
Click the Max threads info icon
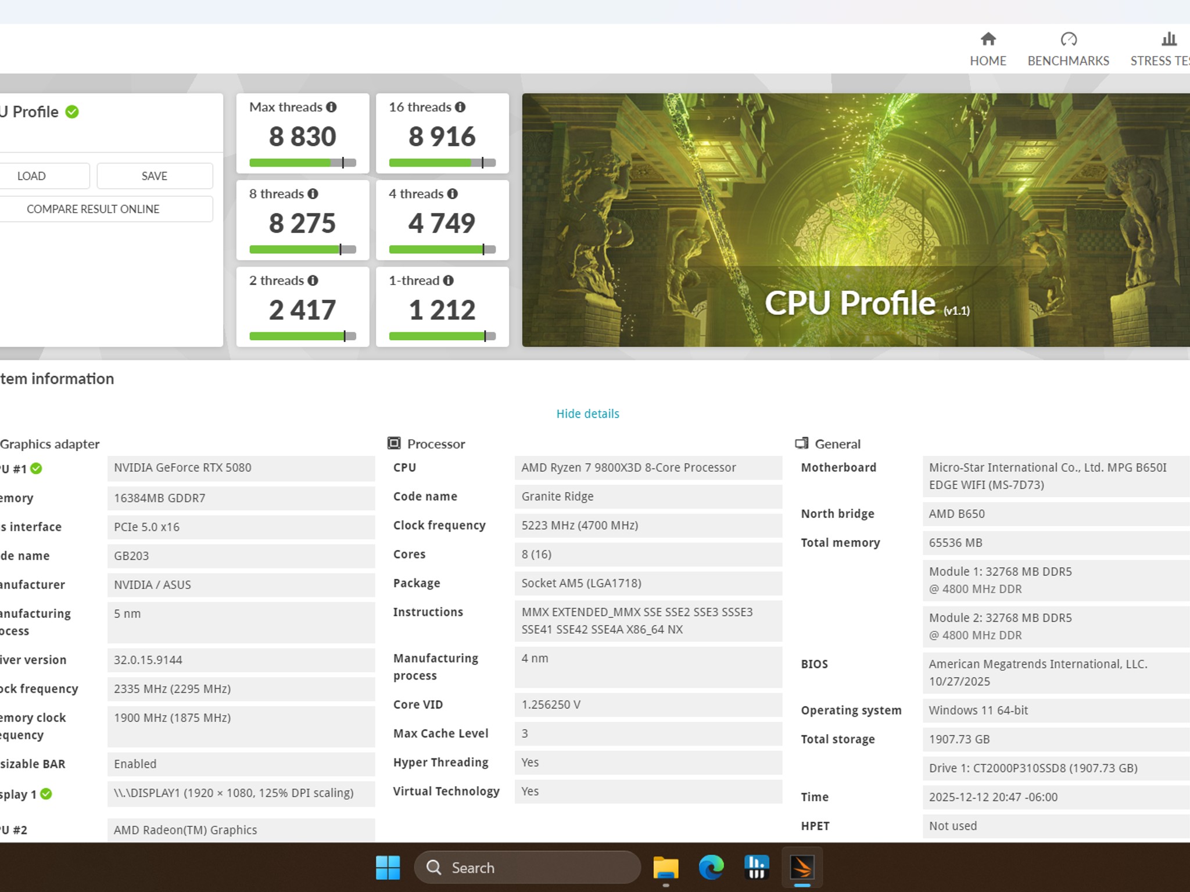coord(331,107)
